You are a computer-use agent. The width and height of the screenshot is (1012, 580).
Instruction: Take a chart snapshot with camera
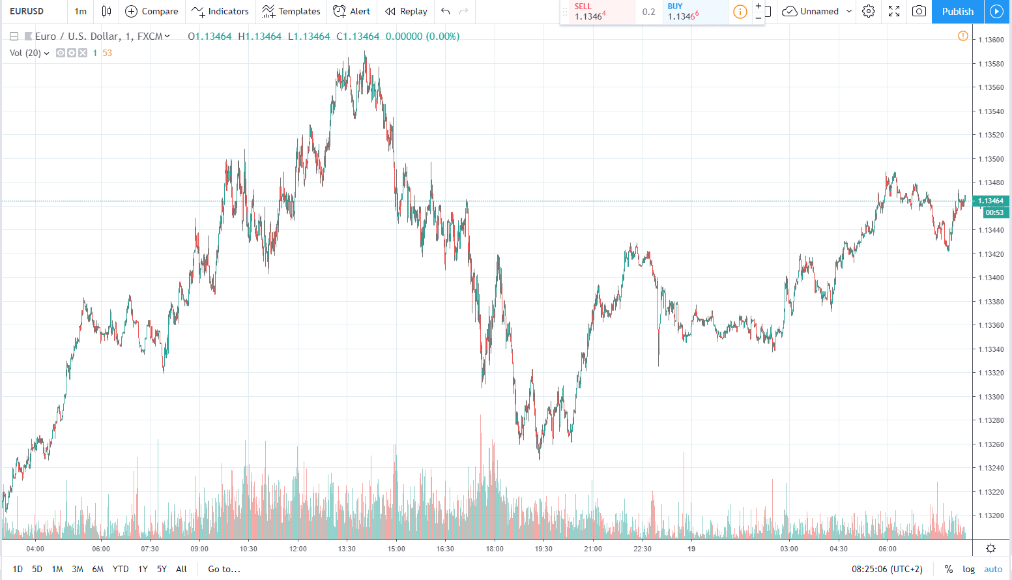tap(919, 11)
